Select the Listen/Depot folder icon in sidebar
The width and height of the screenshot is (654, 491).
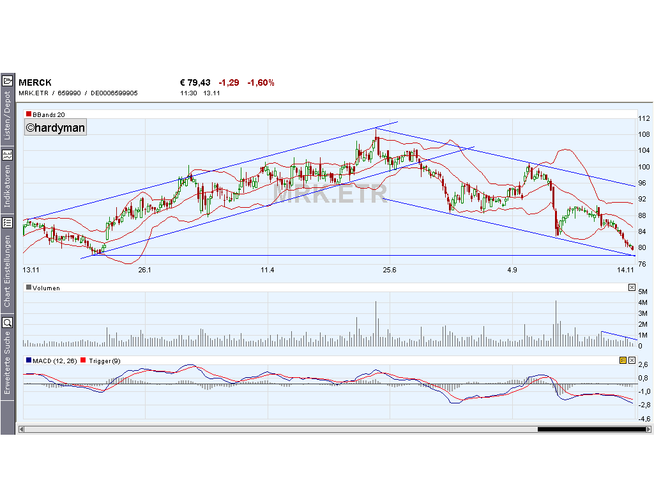pyautogui.click(x=8, y=81)
